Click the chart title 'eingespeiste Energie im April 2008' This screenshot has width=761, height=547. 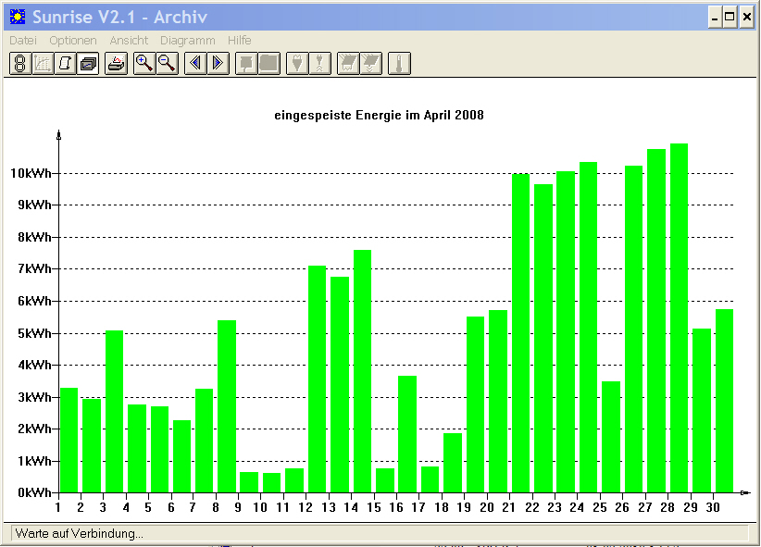(379, 115)
